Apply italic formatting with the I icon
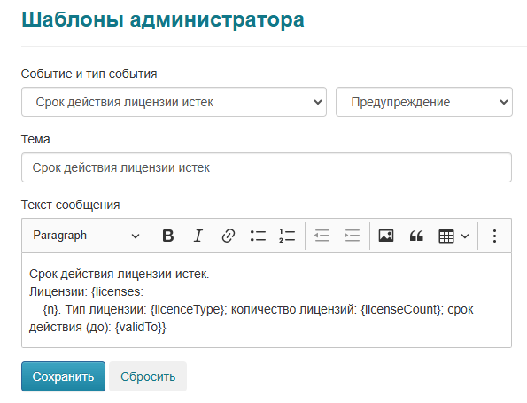The height and width of the screenshot is (403, 527). coord(198,236)
